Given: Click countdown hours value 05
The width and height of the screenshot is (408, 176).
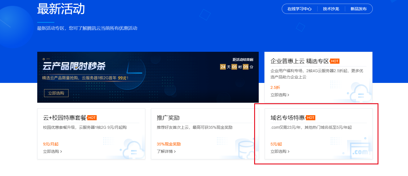Looking at the screenshot, I should (x=234, y=67).
